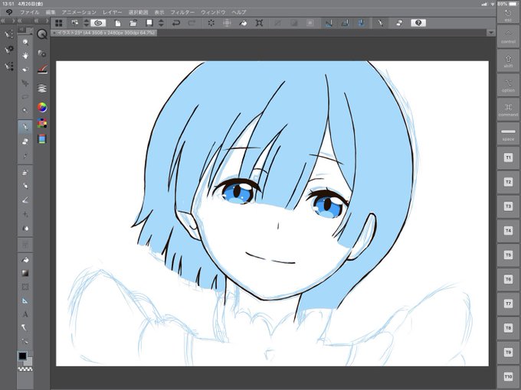Screen dimensions: 521x390
Task: Undo the last action via command bar
Action: [x=176, y=23]
